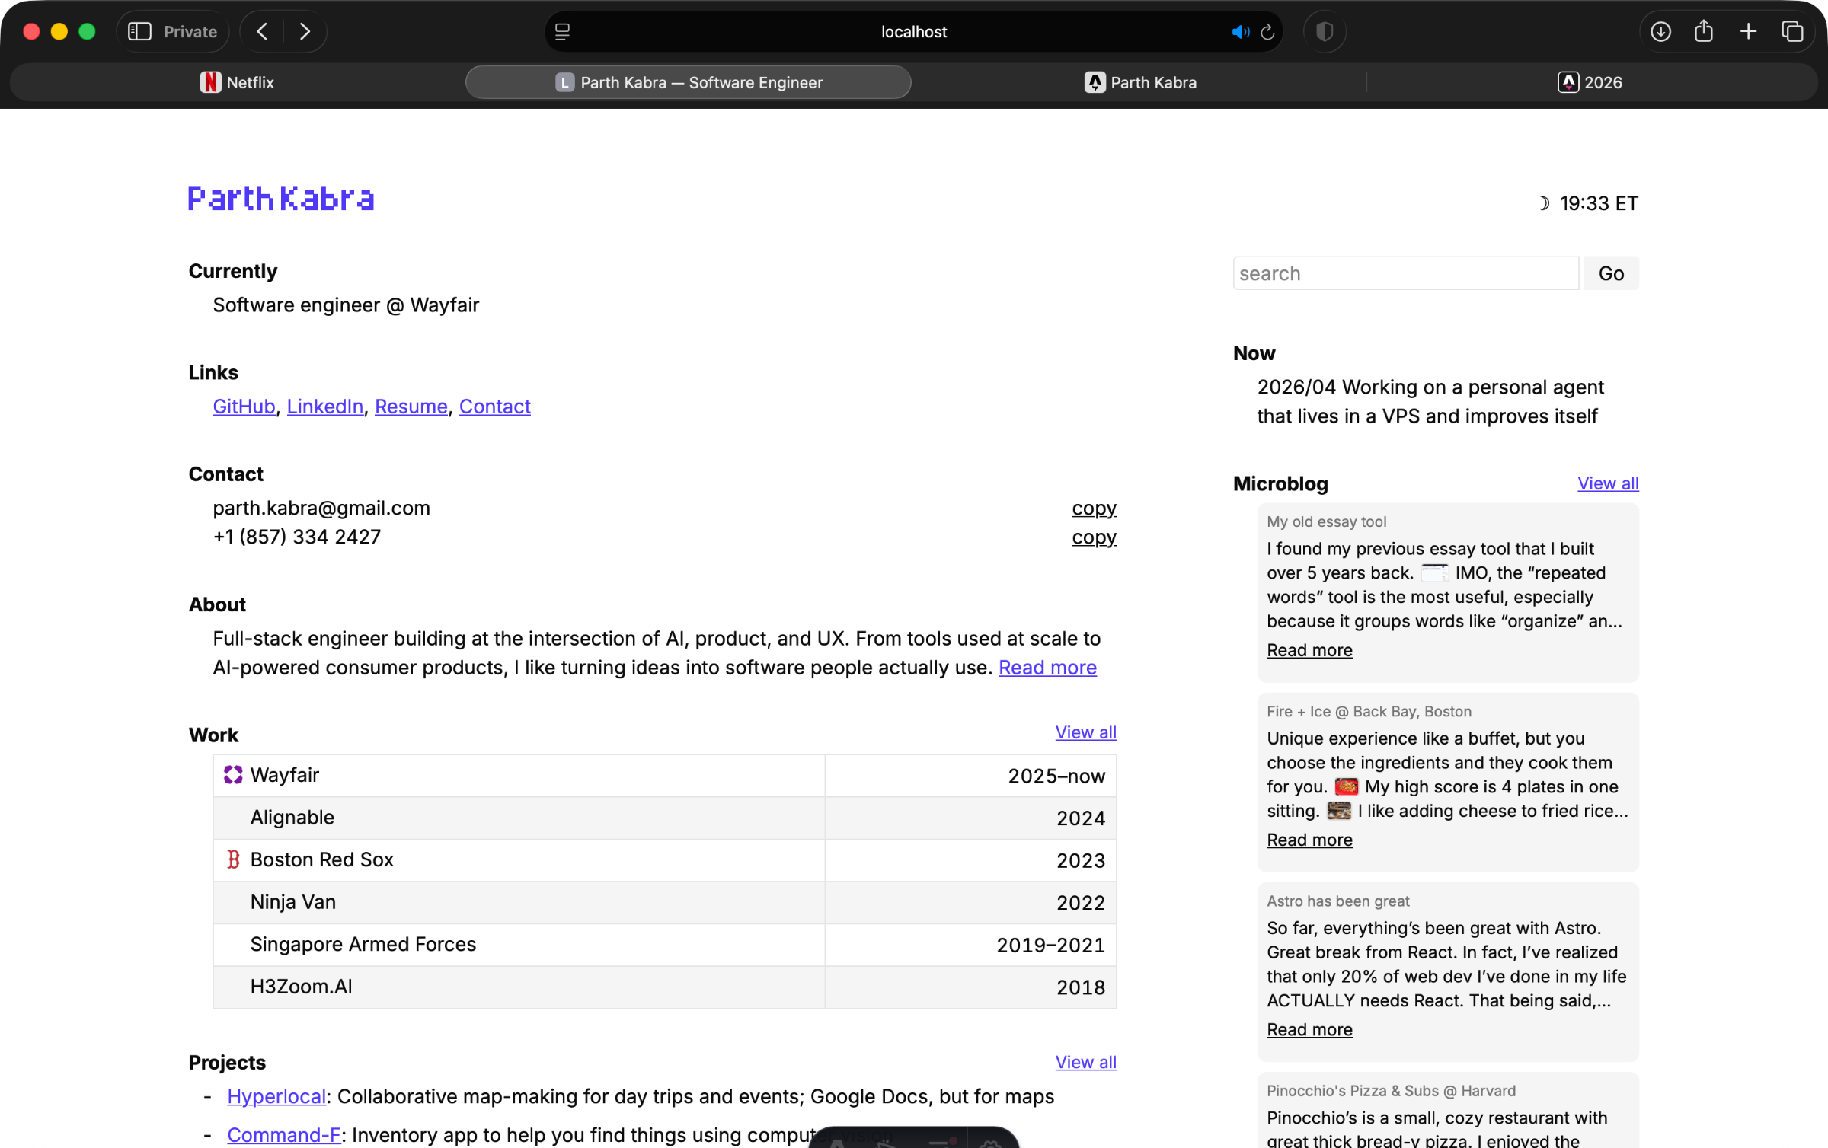Click the Astro has been great title
The height and width of the screenshot is (1148, 1828).
1338,901
